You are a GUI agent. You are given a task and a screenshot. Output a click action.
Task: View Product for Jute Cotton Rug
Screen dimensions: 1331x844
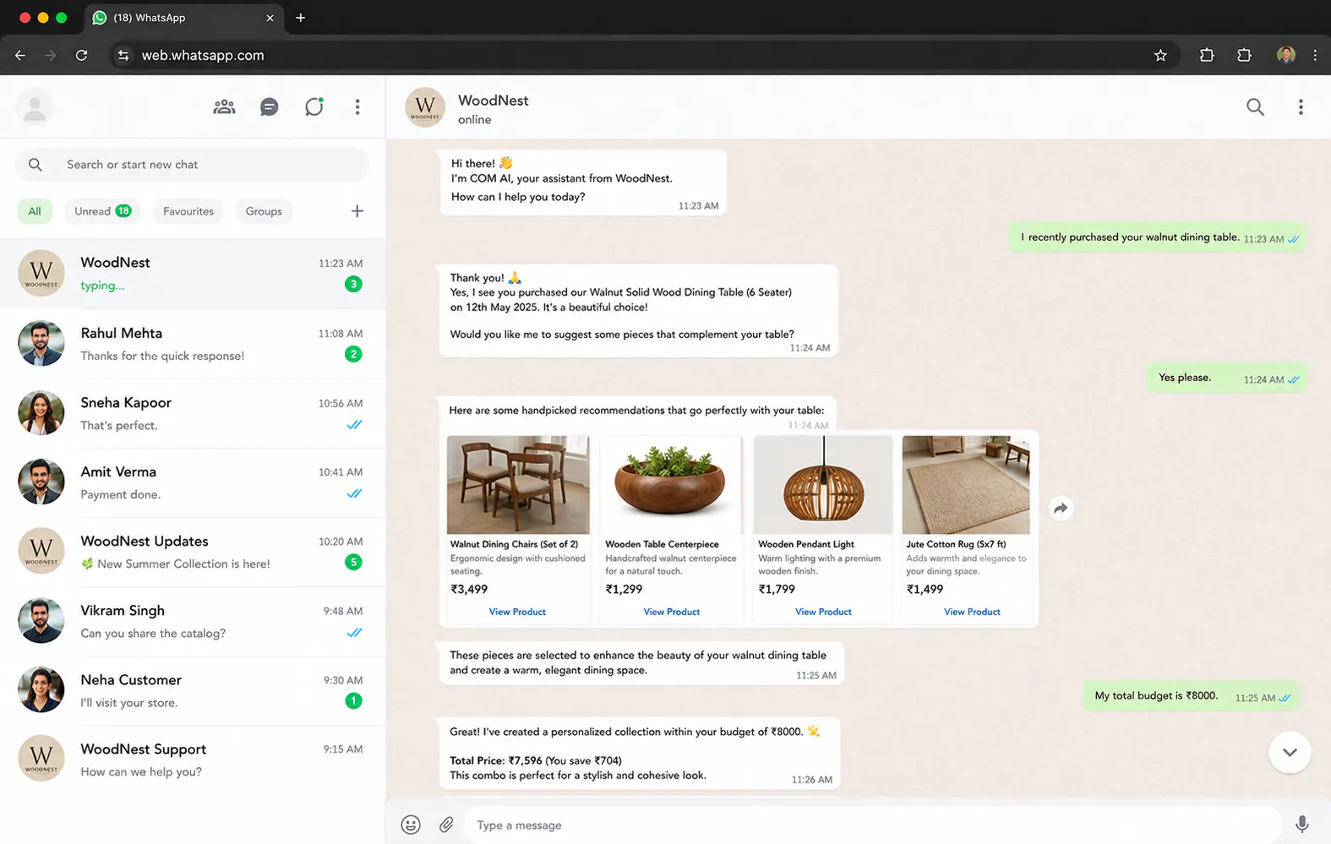(972, 612)
